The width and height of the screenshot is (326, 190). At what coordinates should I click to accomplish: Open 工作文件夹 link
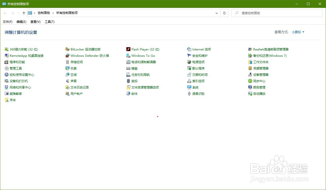click(x=261, y=62)
